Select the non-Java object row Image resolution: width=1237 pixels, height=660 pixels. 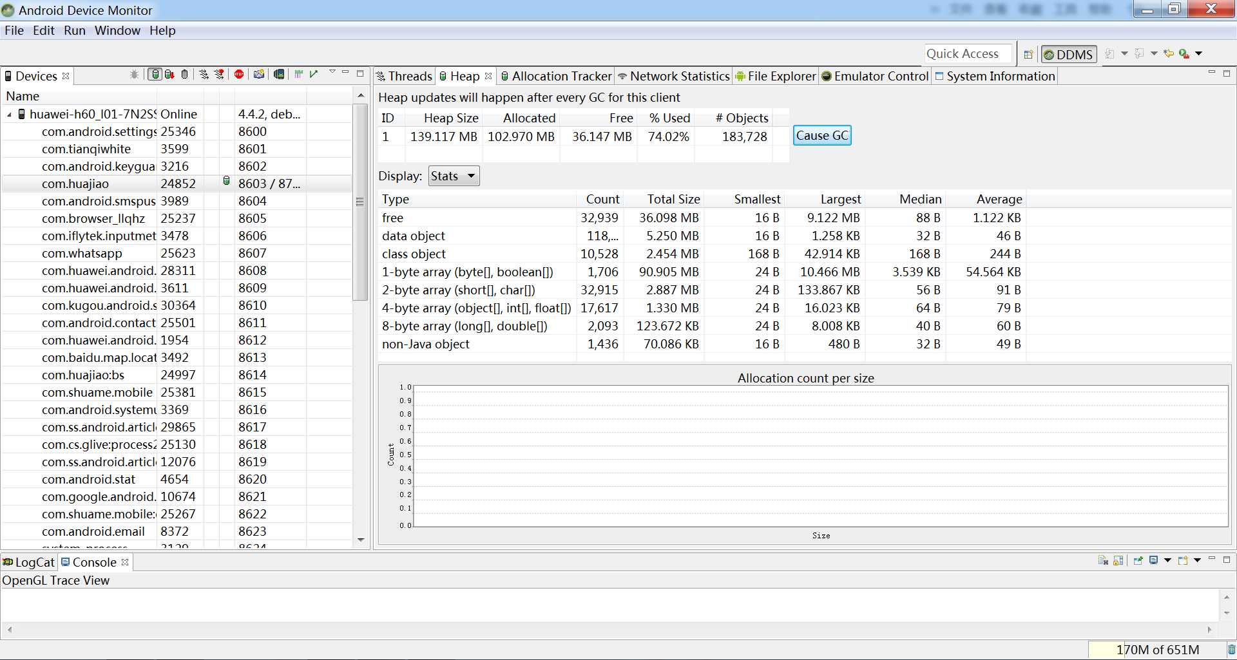point(805,344)
